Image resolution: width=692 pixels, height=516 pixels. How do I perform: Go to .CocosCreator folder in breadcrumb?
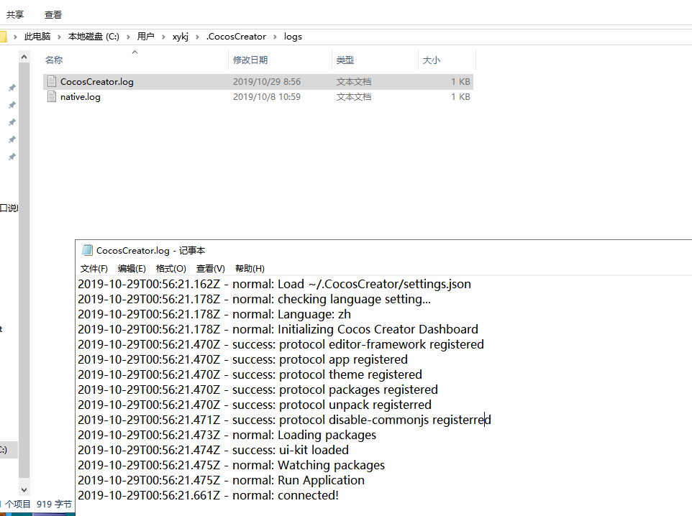click(236, 37)
